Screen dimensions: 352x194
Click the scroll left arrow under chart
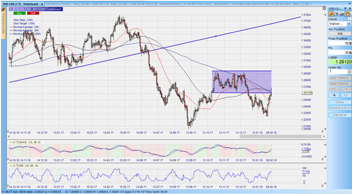click(9, 136)
